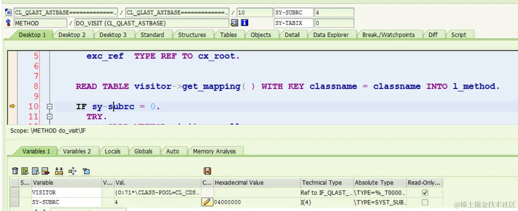This screenshot has height=211, width=518.
Task: Select row header button of VISITOR row
Action: pyautogui.click(x=14, y=193)
